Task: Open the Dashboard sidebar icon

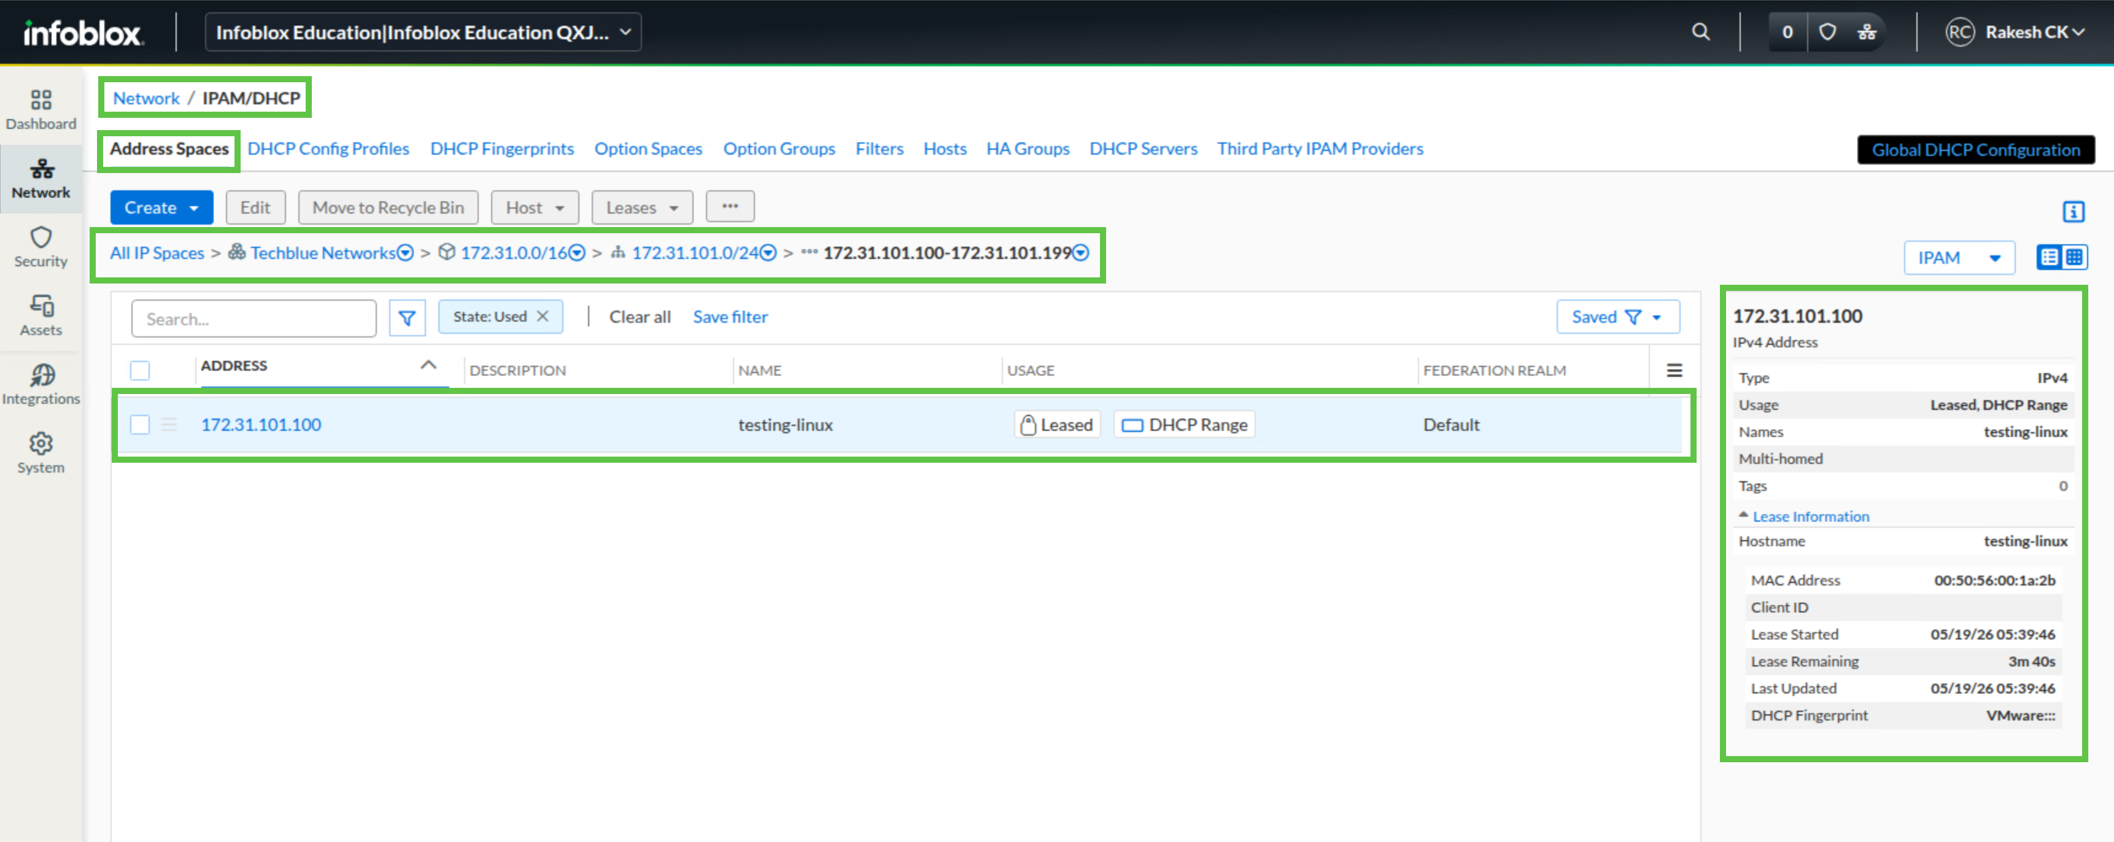Action: coord(41,110)
